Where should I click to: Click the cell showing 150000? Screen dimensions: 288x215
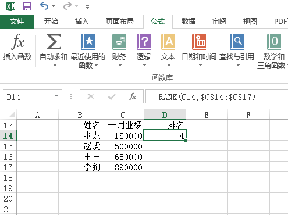123,135
